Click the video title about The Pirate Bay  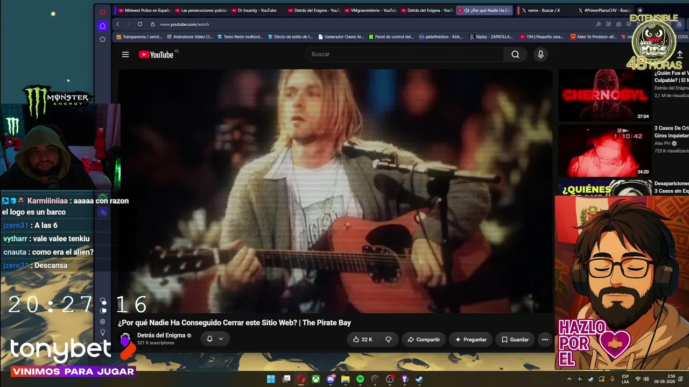click(234, 322)
